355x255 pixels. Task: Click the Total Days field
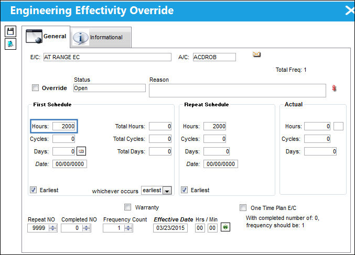(160, 151)
